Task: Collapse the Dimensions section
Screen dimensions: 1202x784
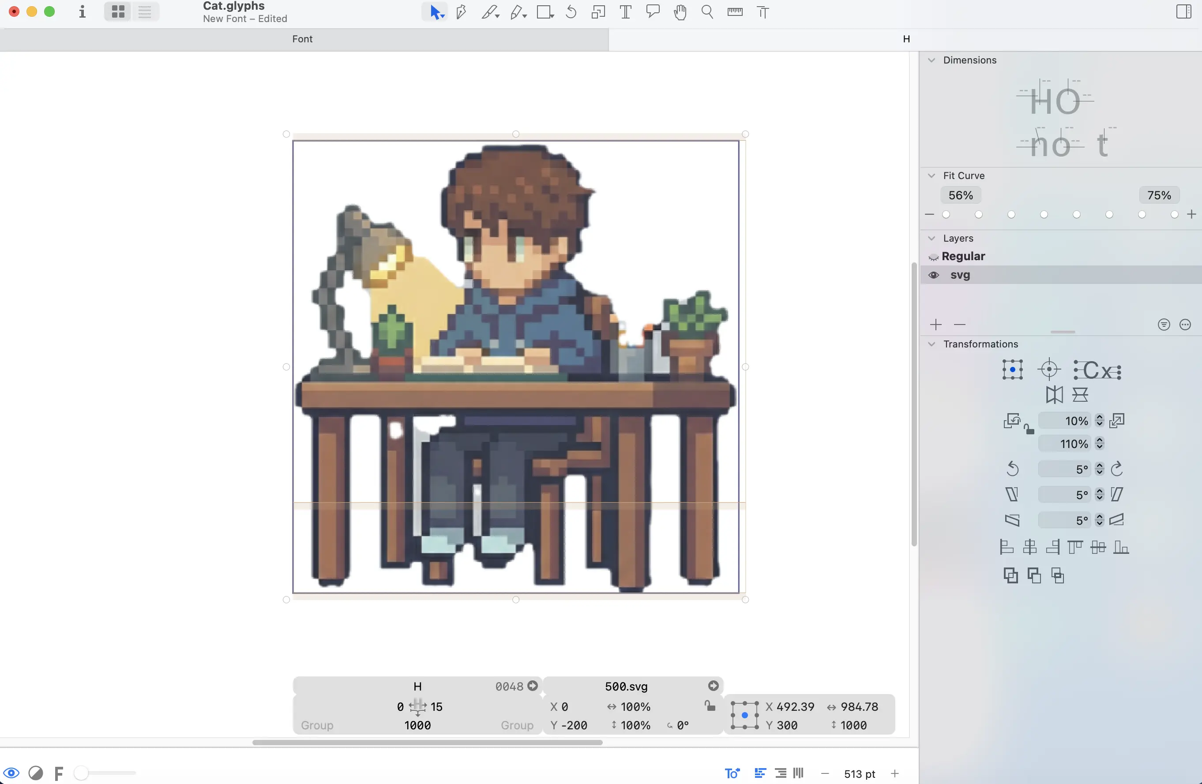Action: click(932, 60)
